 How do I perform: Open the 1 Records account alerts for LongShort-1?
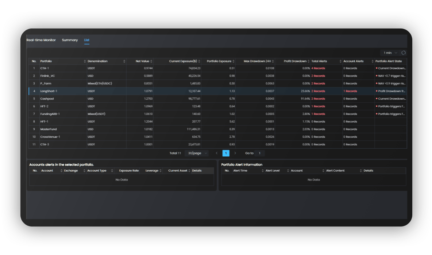click(350, 91)
